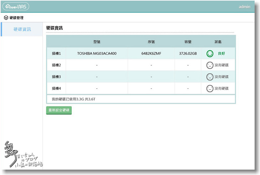Click the 序號 column header
Viewport: 260px width, 175px height.
click(151, 42)
